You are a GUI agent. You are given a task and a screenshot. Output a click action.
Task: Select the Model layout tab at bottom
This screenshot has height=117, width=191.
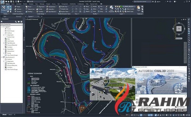4,115
